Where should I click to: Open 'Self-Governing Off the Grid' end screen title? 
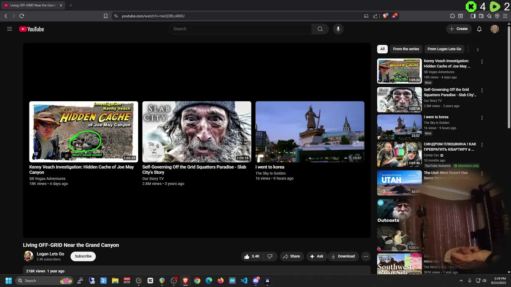click(x=194, y=169)
